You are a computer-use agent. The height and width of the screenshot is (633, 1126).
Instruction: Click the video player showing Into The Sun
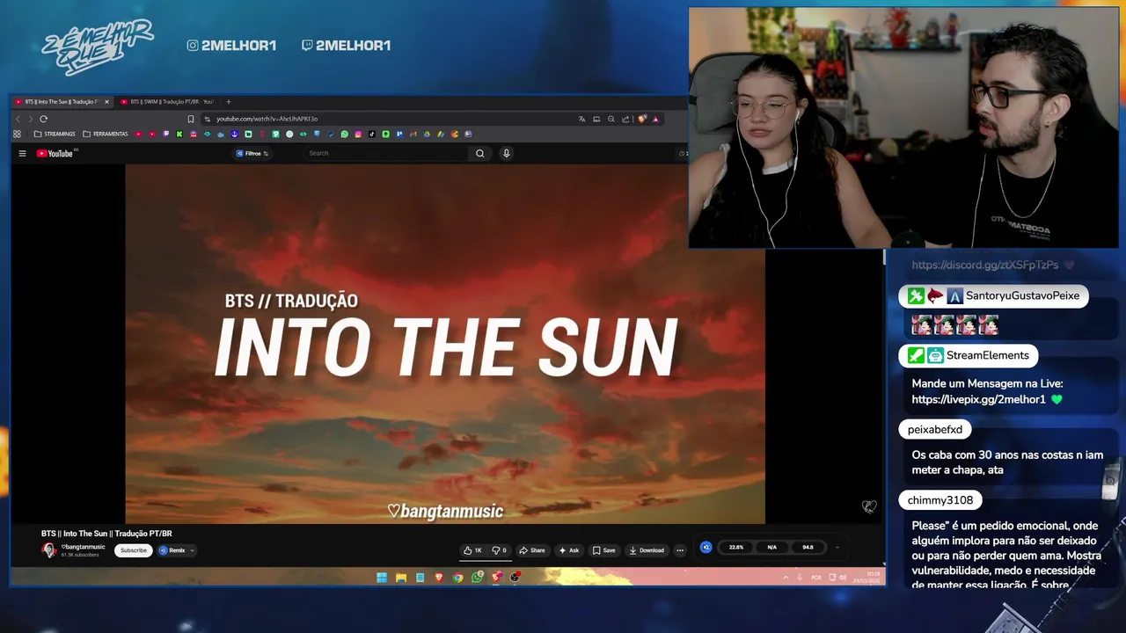445,344
